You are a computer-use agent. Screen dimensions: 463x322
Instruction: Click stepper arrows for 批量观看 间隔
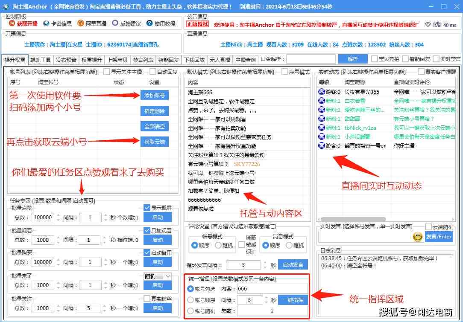(x=105, y=240)
